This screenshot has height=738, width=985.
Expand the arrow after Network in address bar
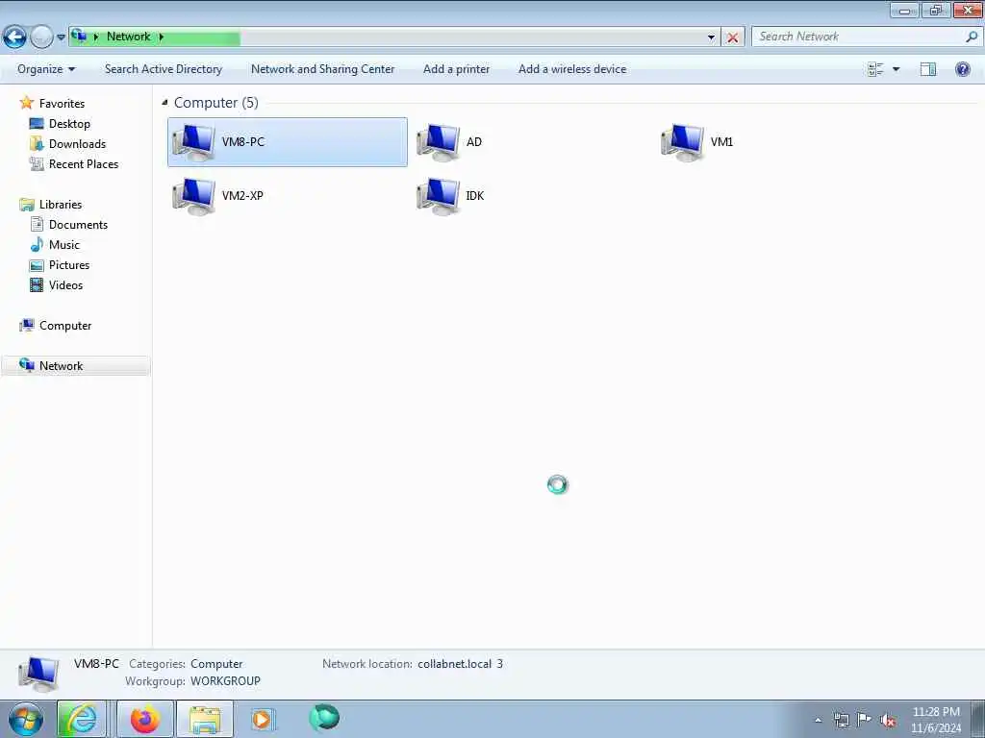pos(162,37)
